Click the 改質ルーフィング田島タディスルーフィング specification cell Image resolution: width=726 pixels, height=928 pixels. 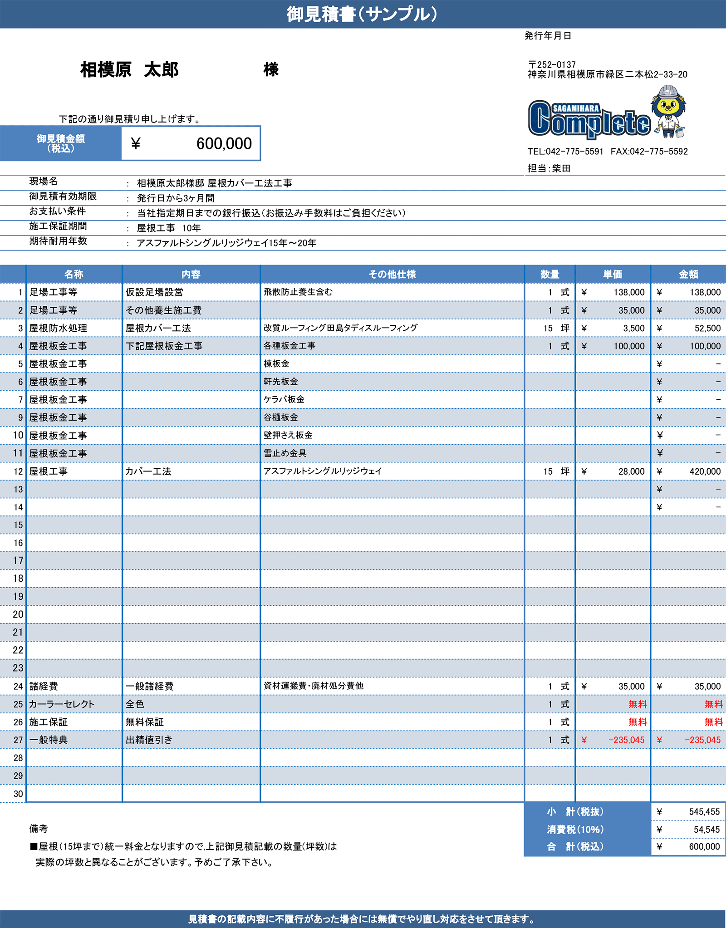click(340, 328)
